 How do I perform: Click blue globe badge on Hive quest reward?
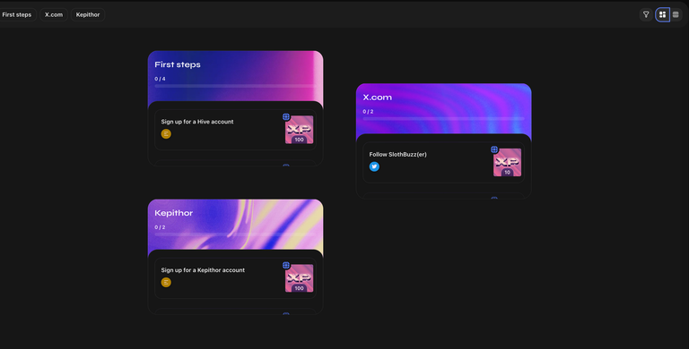coord(286,116)
